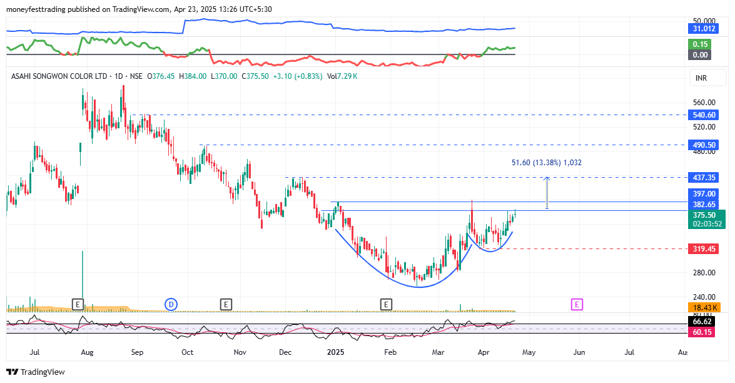735x383 pixels.
Task: Click the measurement text 51.60 (13.38%) 1,032
Action: [546, 163]
